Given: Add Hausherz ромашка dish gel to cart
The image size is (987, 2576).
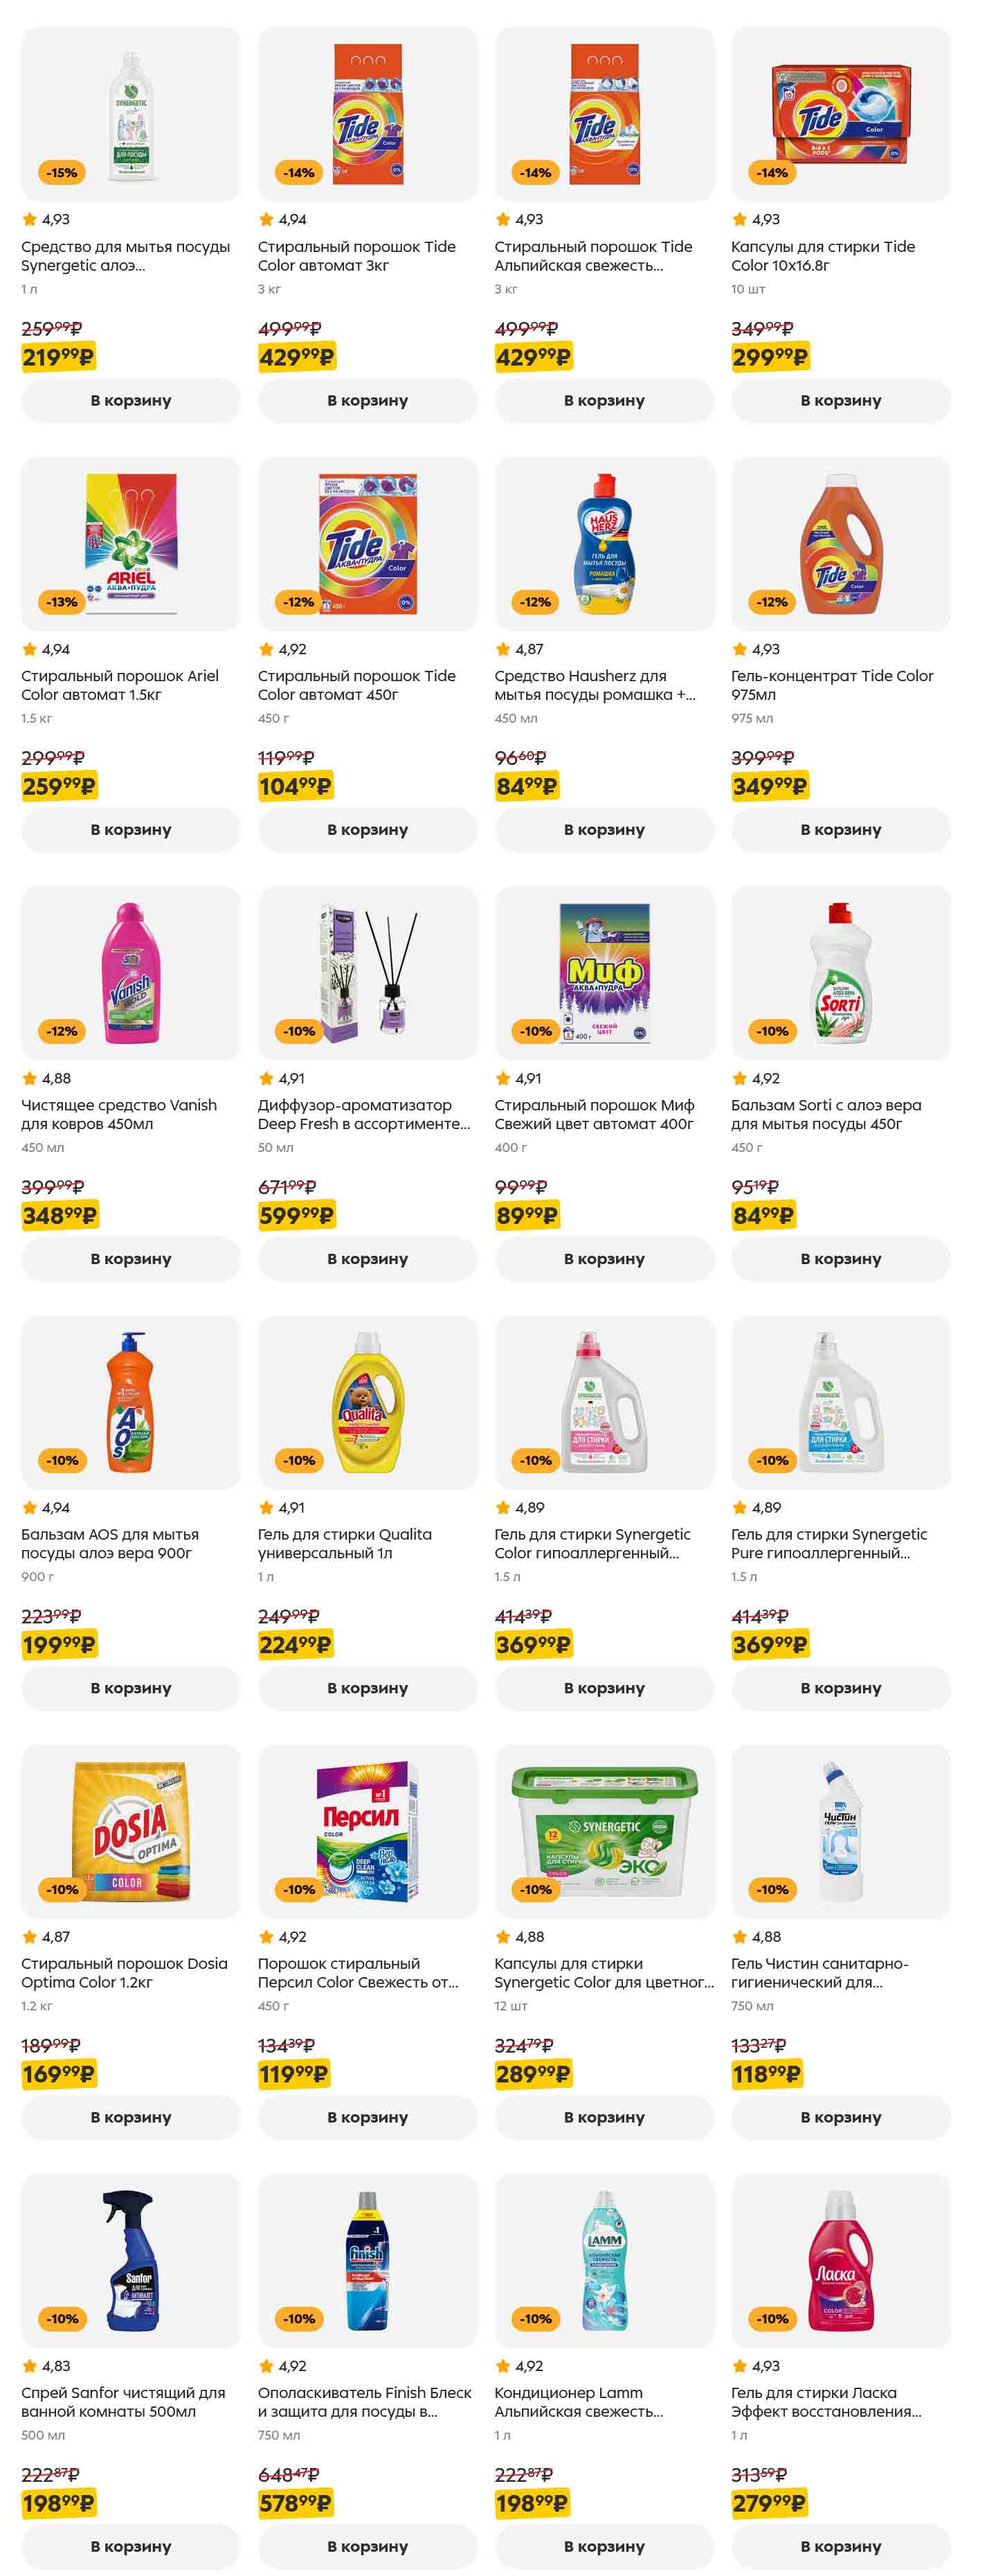Looking at the screenshot, I should click(604, 829).
